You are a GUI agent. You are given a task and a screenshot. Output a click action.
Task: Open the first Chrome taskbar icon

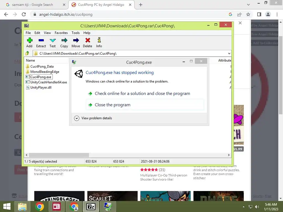40,206
